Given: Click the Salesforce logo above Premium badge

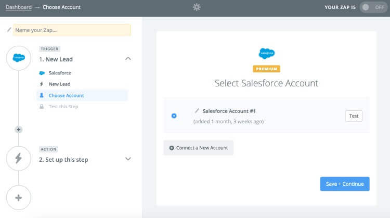Looking at the screenshot, I should point(266,53).
